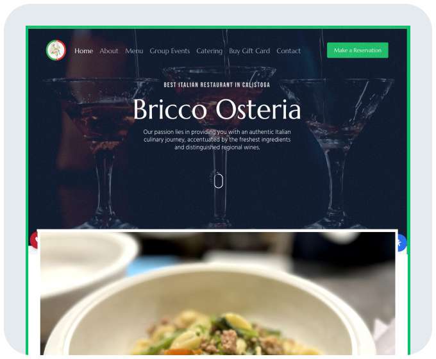Open the Contact page
The height and width of the screenshot is (359, 436).
click(289, 51)
